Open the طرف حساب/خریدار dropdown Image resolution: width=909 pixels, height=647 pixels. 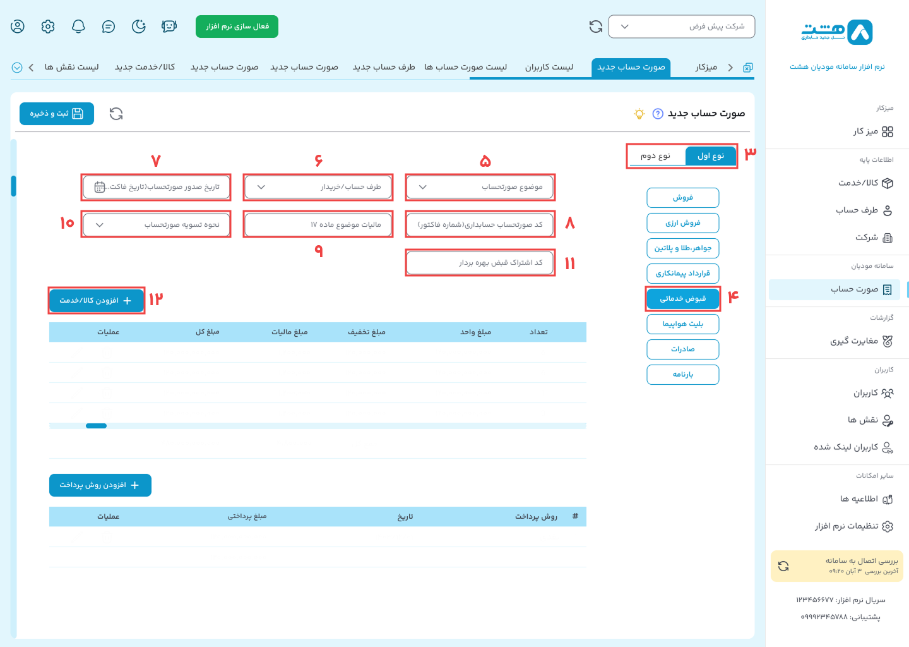318,187
